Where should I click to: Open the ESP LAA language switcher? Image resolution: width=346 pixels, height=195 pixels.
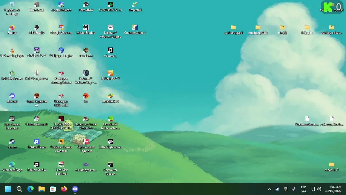tap(303, 189)
